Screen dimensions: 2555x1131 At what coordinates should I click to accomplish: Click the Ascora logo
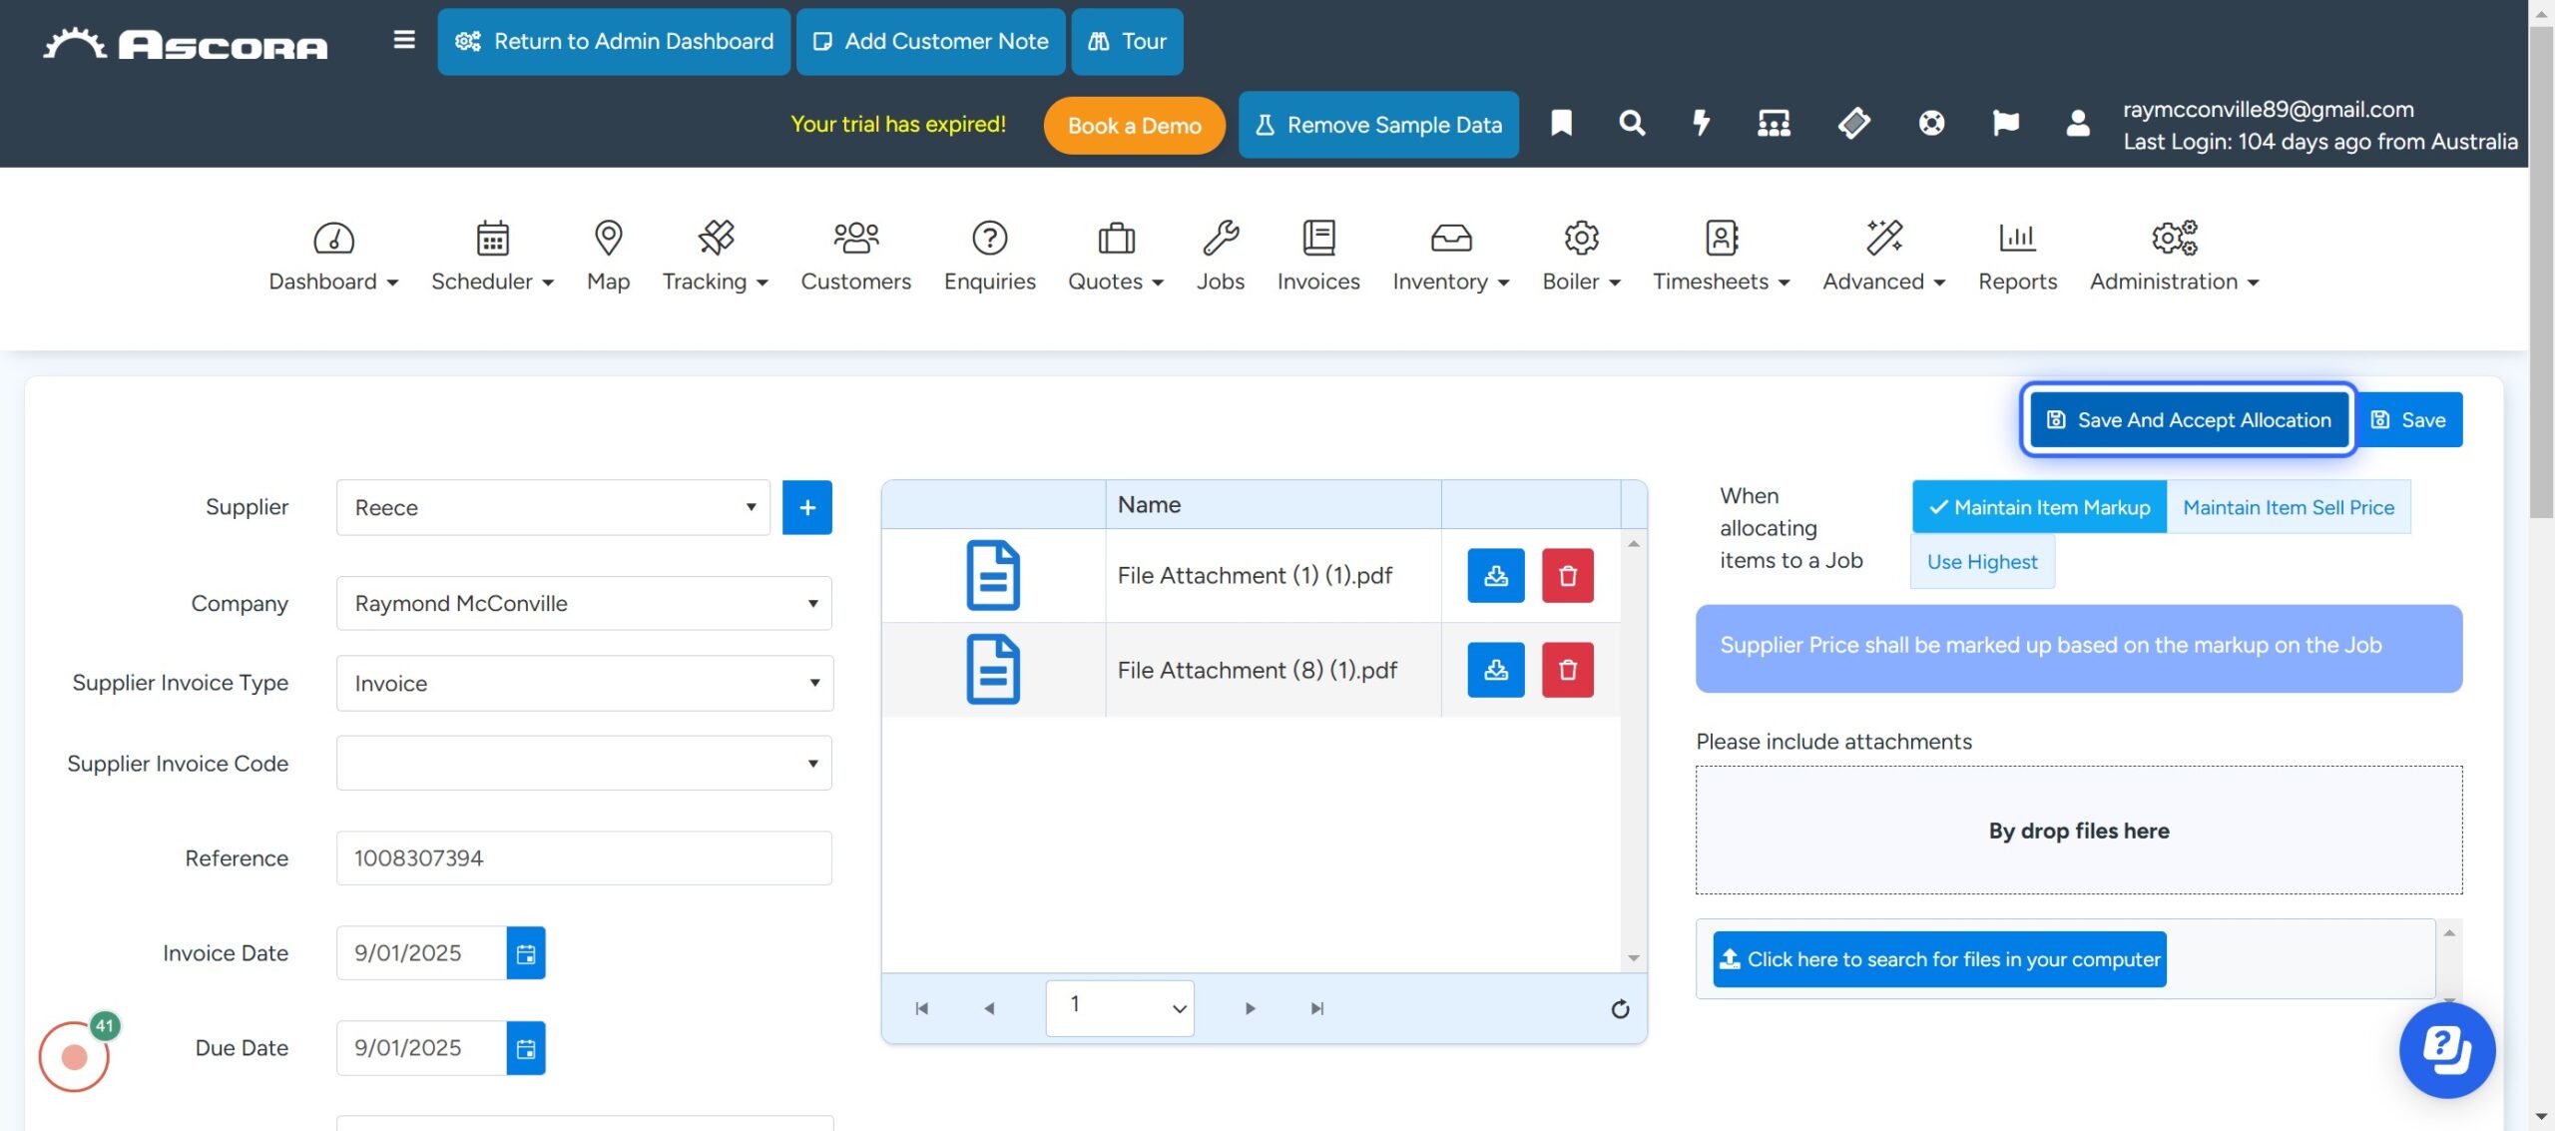click(x=186, y=43)
